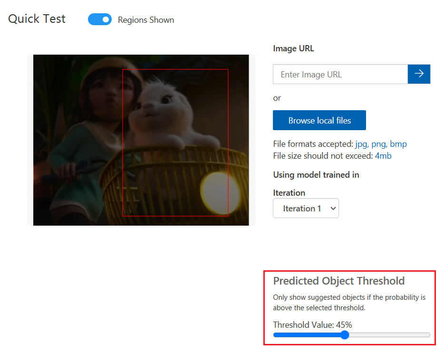444x352 pixels.
Task: Submit image URL with arrow button
Action: tap(419, 74)
